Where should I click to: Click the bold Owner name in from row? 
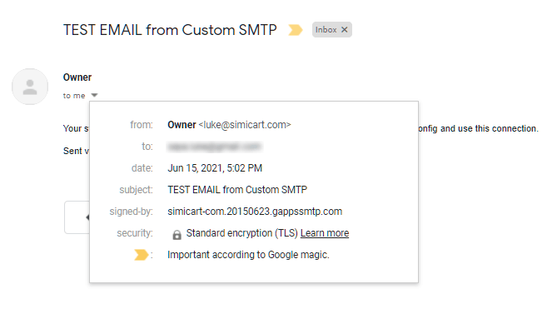(x=182, y=125)
